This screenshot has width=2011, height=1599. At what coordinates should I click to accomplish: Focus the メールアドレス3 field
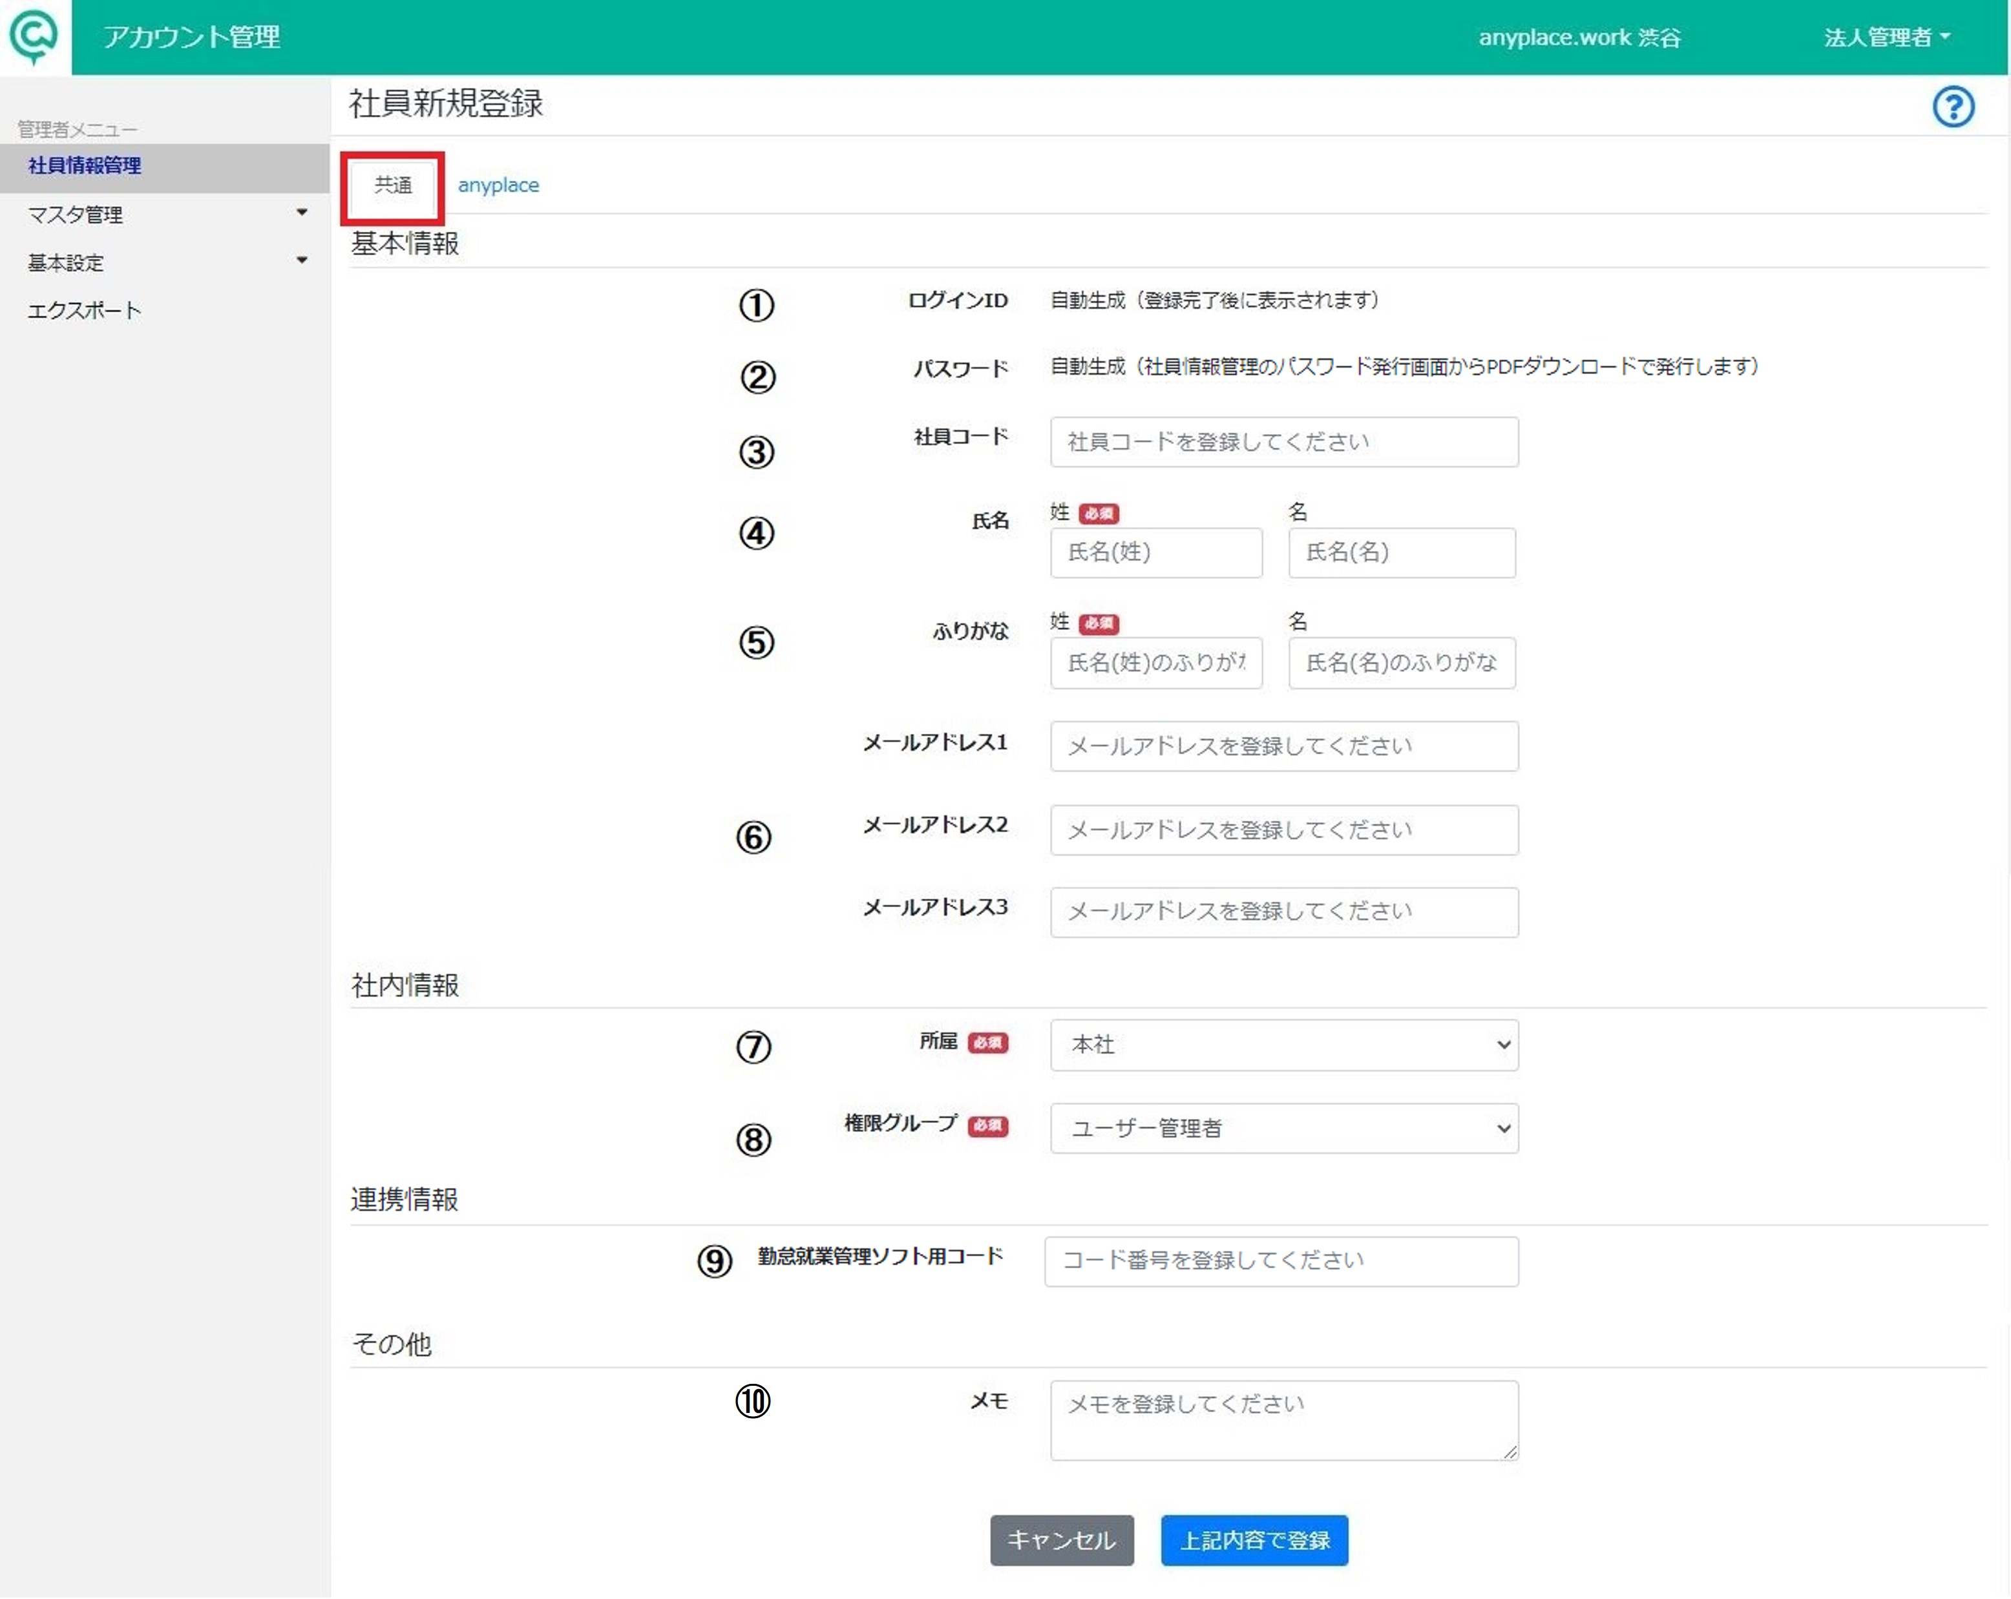1283,912
